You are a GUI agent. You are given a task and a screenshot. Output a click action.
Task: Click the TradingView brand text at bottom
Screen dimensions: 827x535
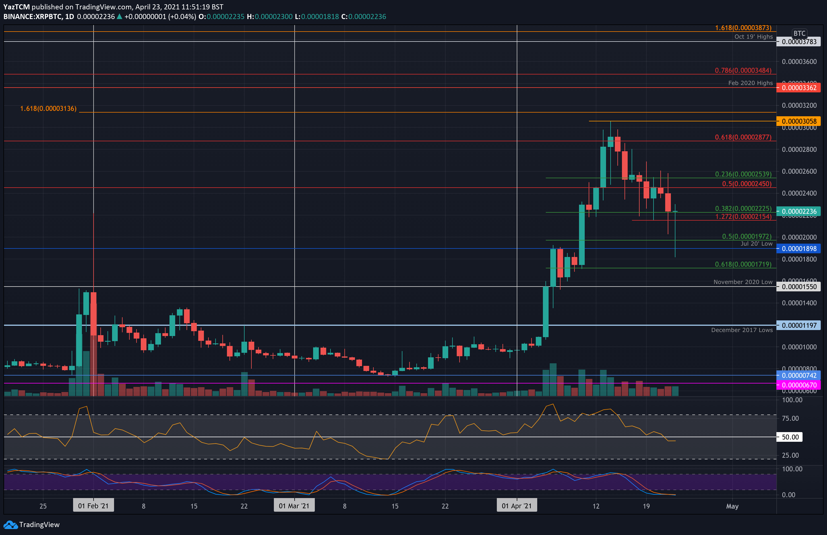tap(39, 524)
